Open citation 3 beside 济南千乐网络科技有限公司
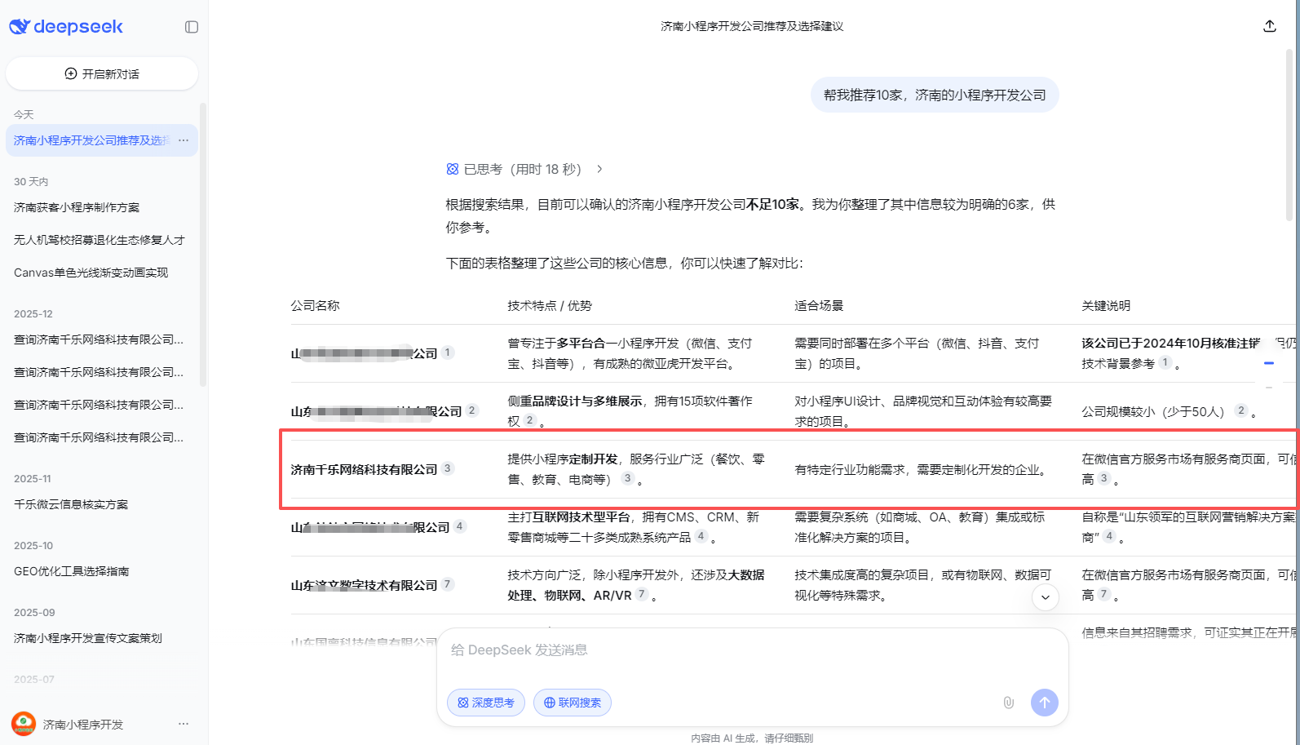 point(448,468)
